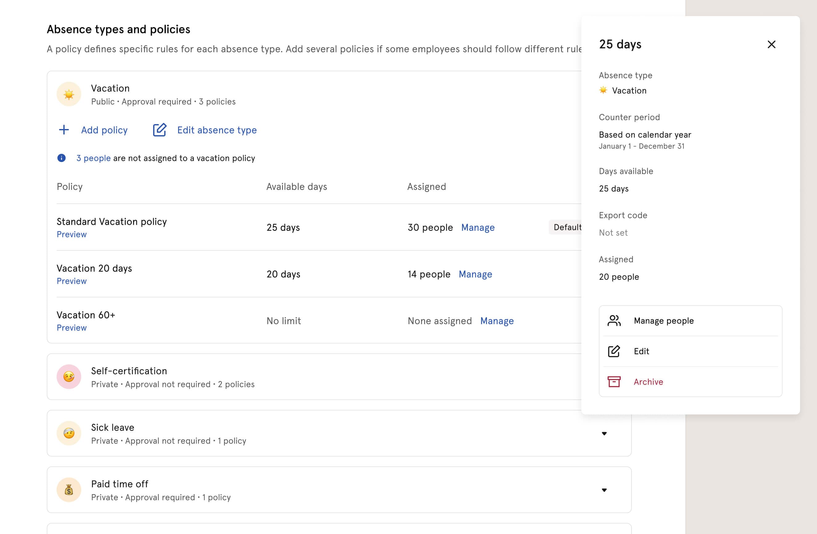This screenshot has height=534, width=817.
Task: Click the Self-certification face emoji icon
Action: pyautogui.click(x=69, y=377)
